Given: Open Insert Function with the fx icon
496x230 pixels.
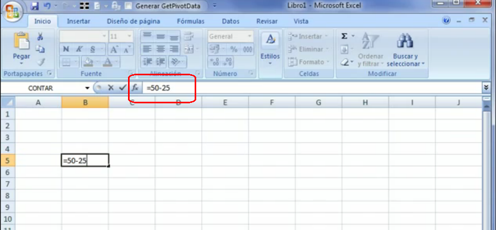Looking at the screenshot, I should coord(135,88).
